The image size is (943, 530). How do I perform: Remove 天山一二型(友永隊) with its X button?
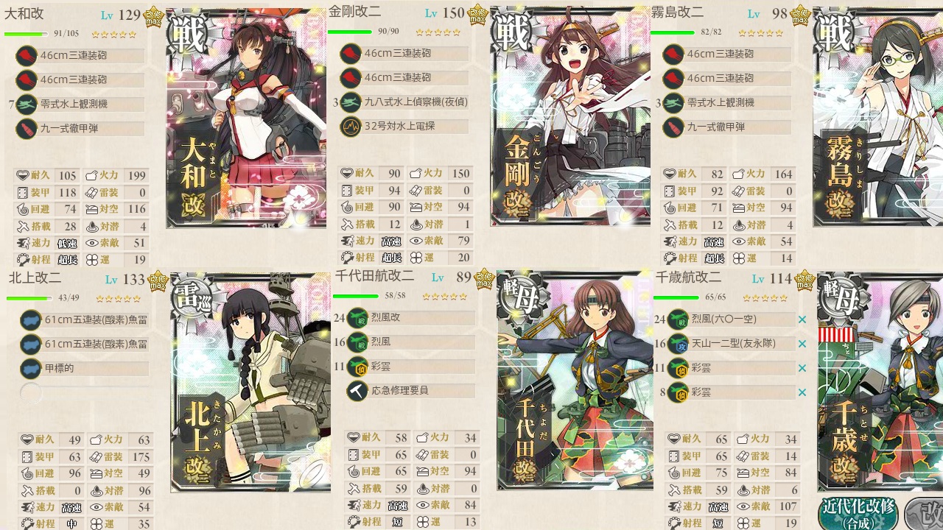click(802, 344)
